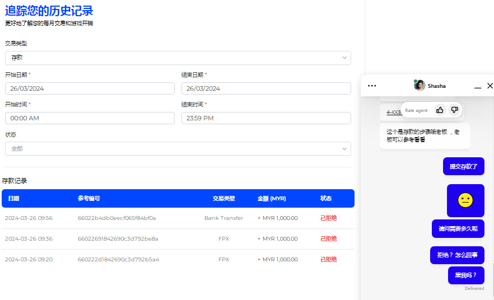Image resolution: width=494 pixels, height=300 pixels.
Task: Click the thumbs up rate agent icon
Action: (x=440, y=110)
